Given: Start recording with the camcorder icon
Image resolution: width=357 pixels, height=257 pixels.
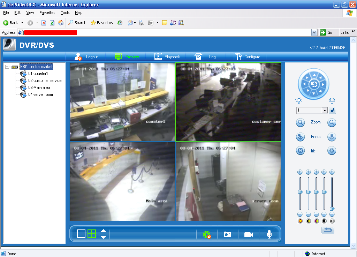Looking at the screenshot, I should click(x=248, y=234).
